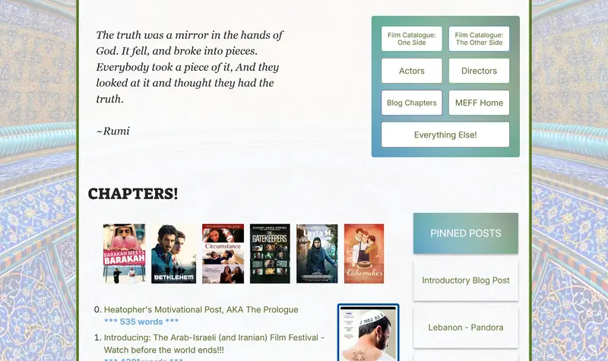Open Heatopher's Motivational Post prologue link

coord(201,310)
